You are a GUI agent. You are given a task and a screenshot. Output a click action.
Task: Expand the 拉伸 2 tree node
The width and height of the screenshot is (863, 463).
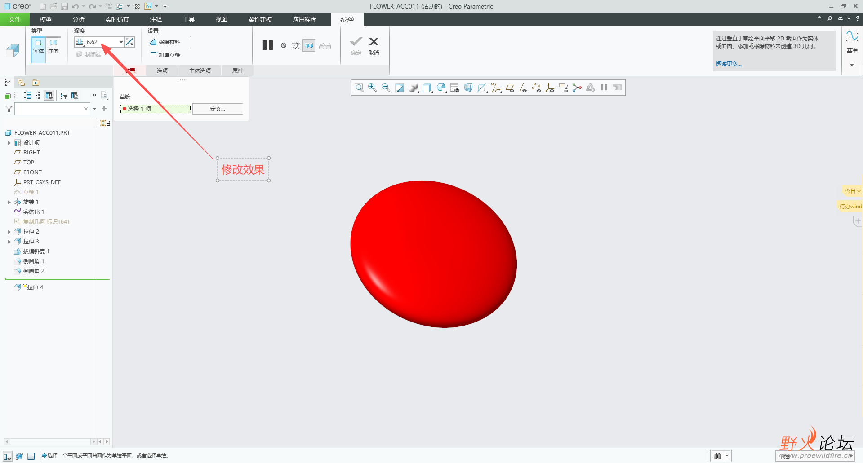point(9,232)
